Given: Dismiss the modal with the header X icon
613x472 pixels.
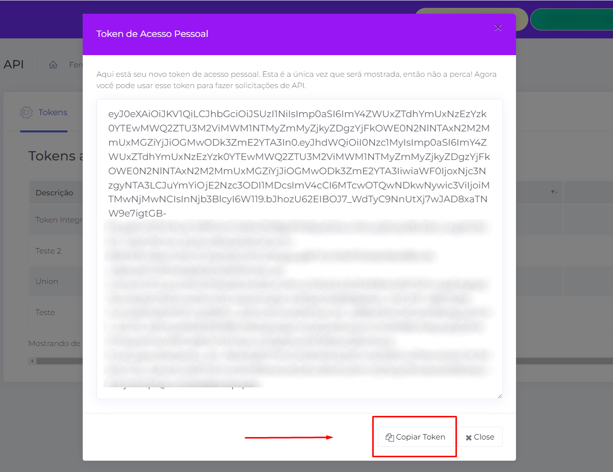Looking at the screenshot, I should pyautogui.click(x=498, y=28).
